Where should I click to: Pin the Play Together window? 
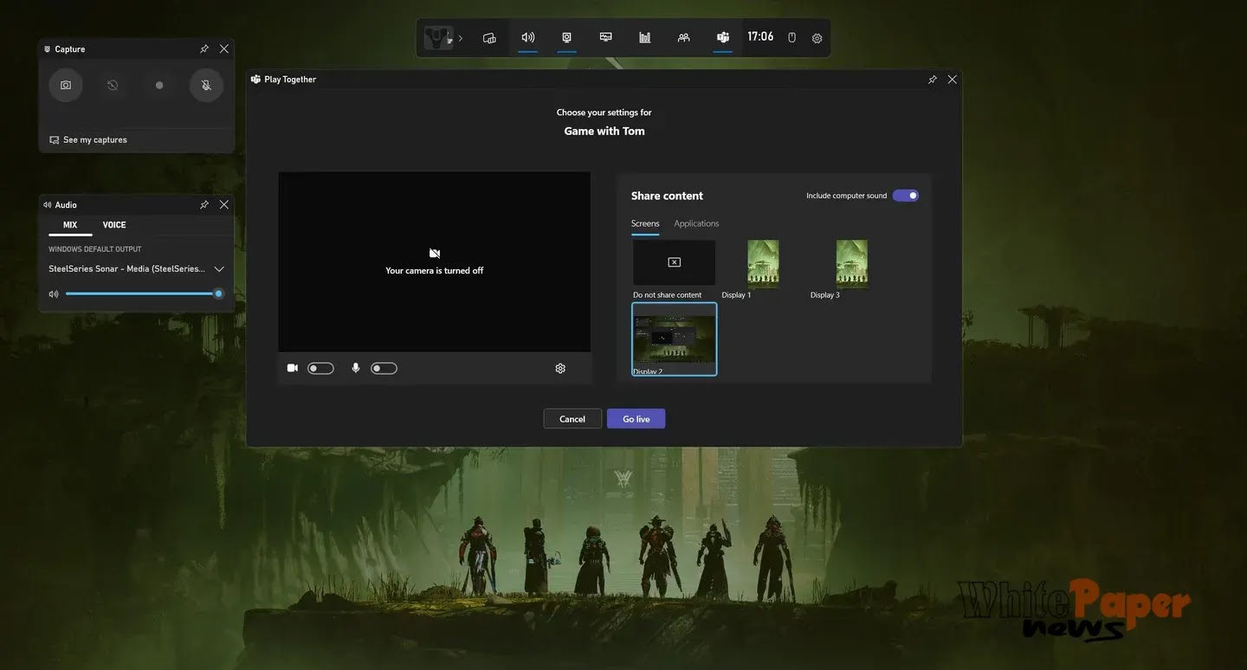pyautogui.click(x=933, y=80)
